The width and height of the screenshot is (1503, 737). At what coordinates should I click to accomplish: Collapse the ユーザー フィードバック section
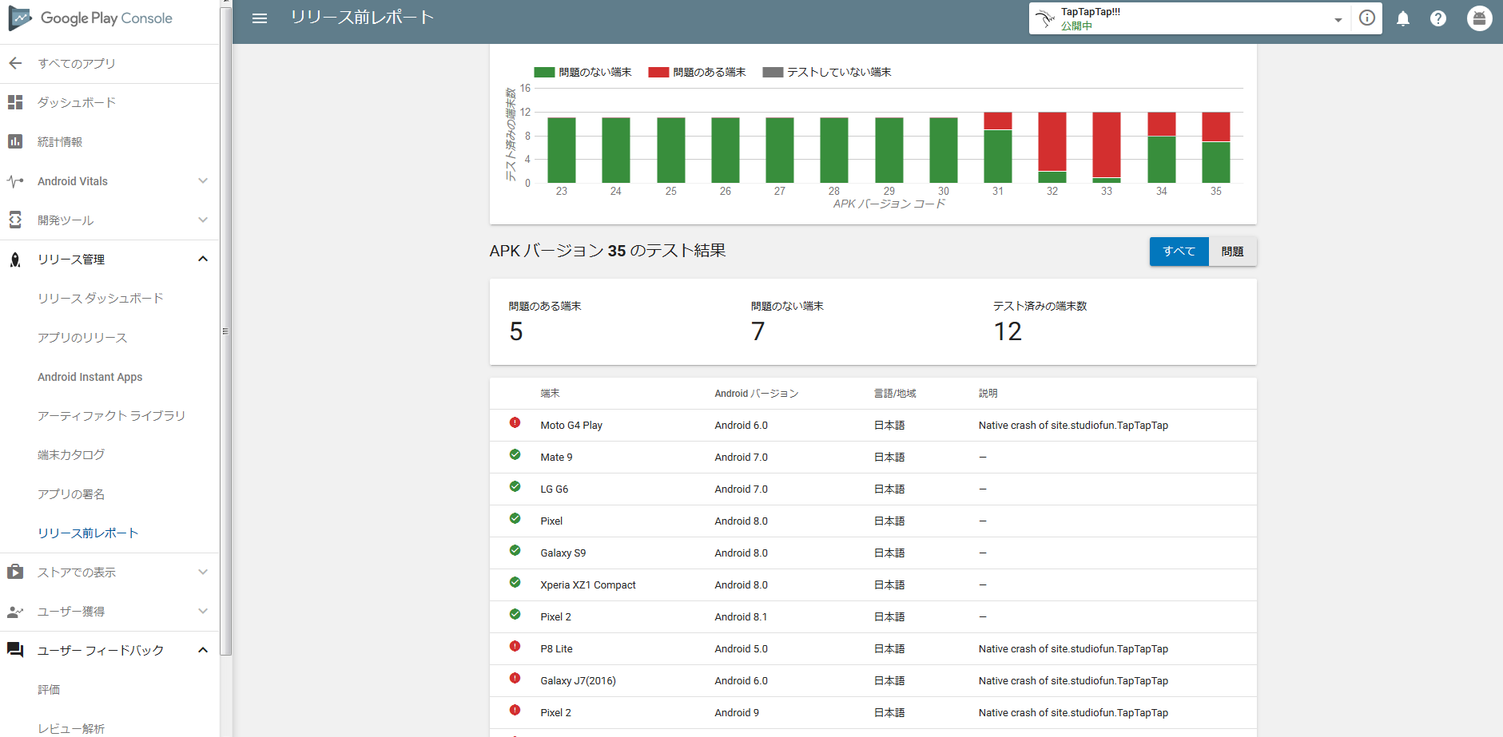point(203,650)
